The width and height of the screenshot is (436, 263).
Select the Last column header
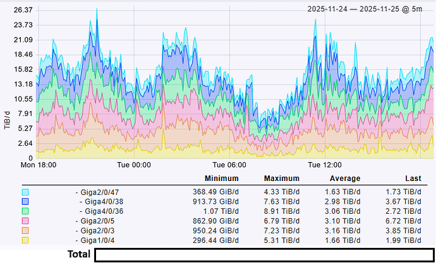coord(412,178)
